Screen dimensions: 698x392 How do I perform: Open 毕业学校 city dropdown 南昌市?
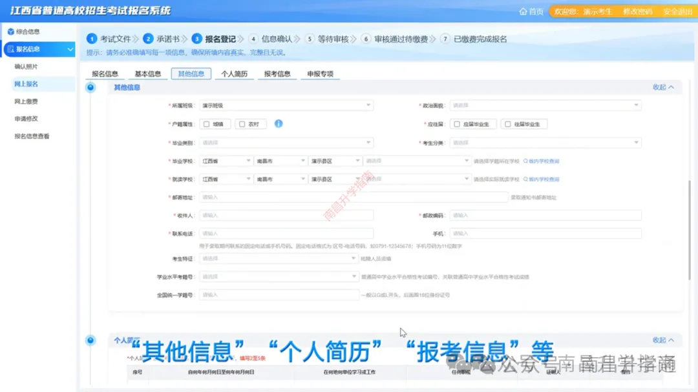point(280,161)
